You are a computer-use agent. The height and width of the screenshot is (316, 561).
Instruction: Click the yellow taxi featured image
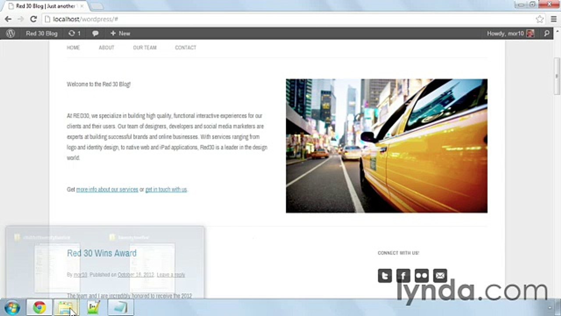click(x=387, y=146)
